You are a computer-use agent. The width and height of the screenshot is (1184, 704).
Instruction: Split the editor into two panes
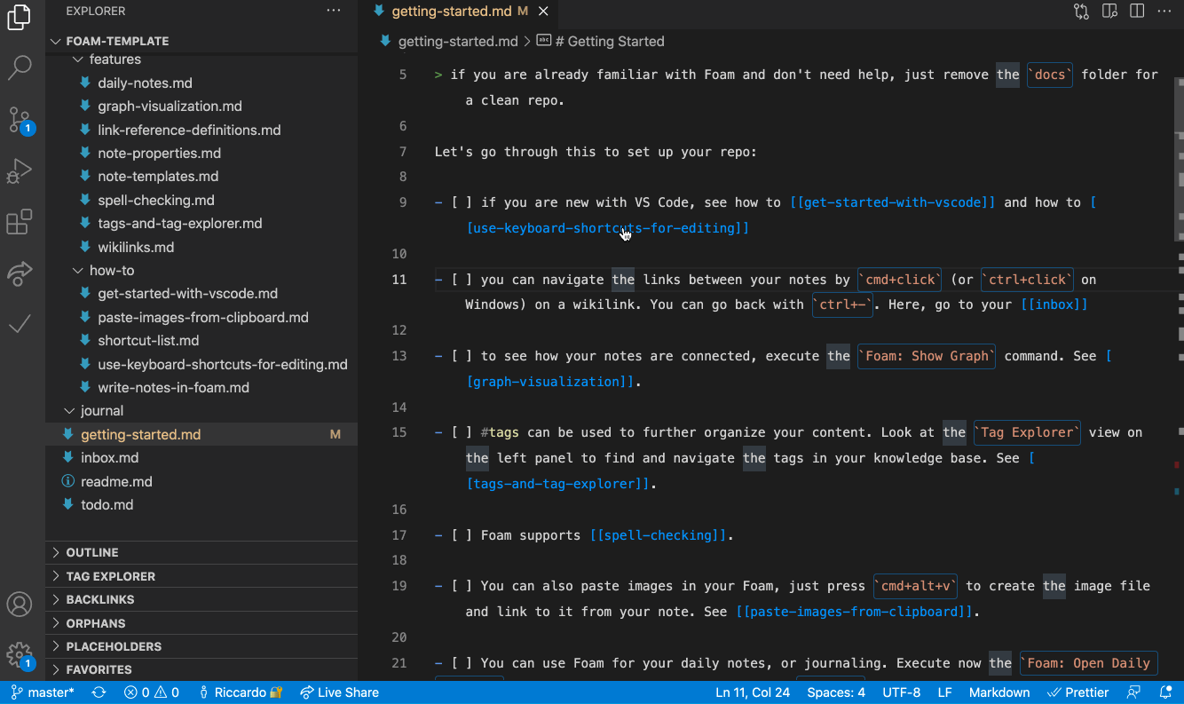[x=1137, y=12]
